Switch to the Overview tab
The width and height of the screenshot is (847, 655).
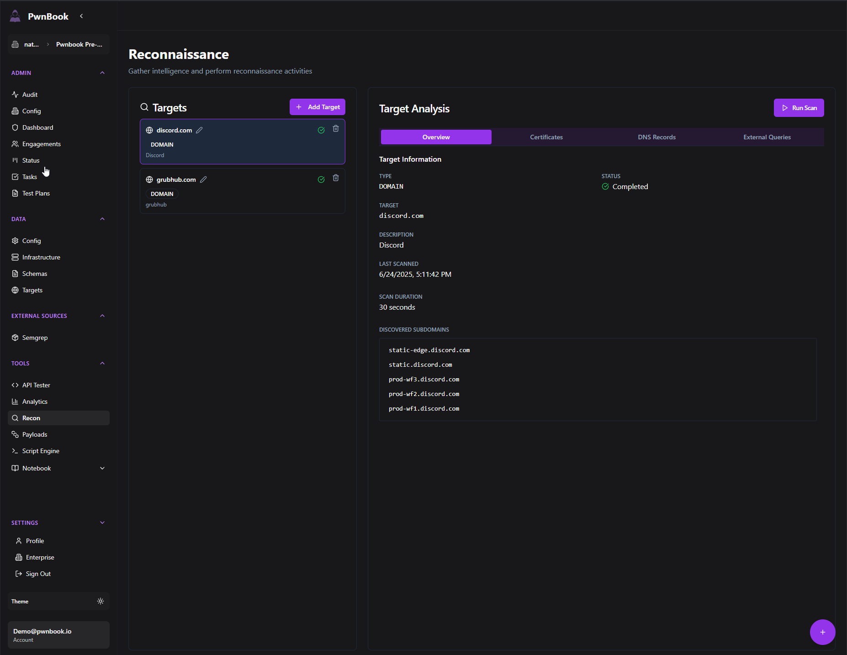tap(436, 137)
